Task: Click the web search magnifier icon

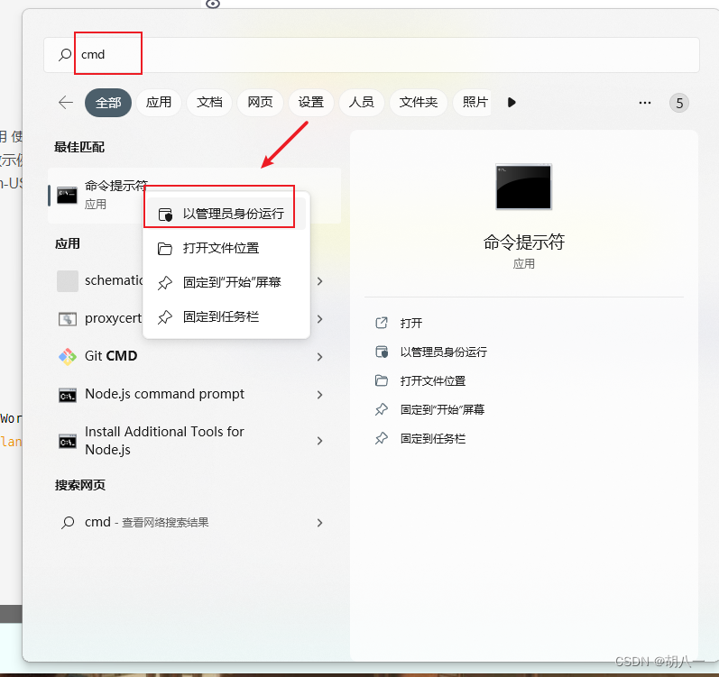Action: coord(68,523)
